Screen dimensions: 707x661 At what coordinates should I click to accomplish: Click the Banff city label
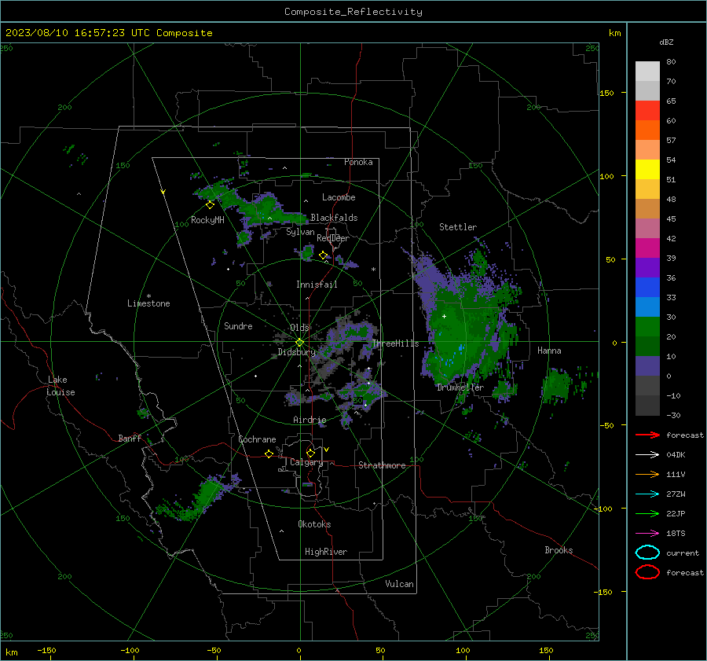point(130,439)
